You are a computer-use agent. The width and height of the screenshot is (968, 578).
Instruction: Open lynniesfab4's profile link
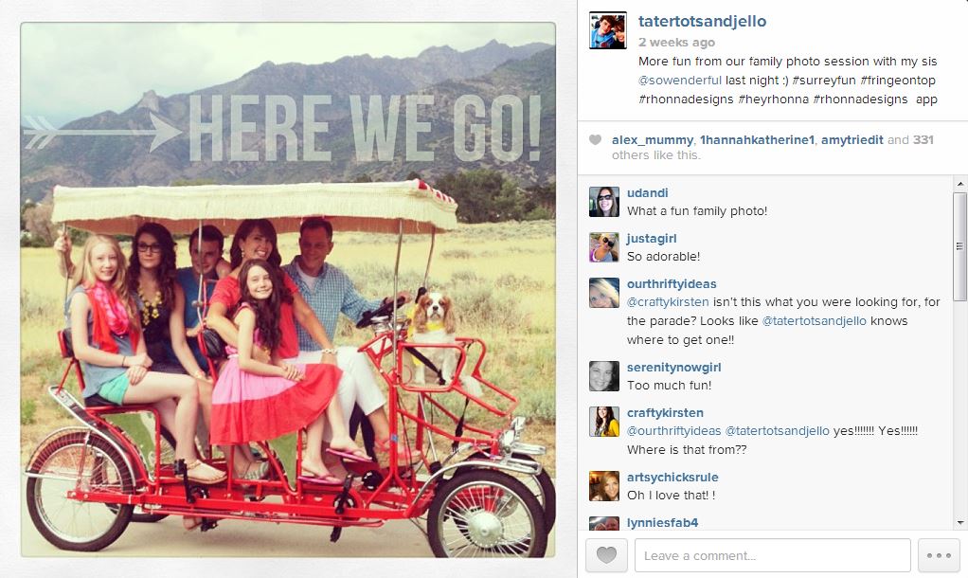tap(662, 522)
